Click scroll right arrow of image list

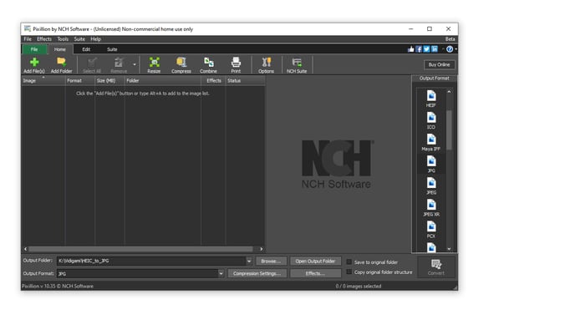click(261, 249)
